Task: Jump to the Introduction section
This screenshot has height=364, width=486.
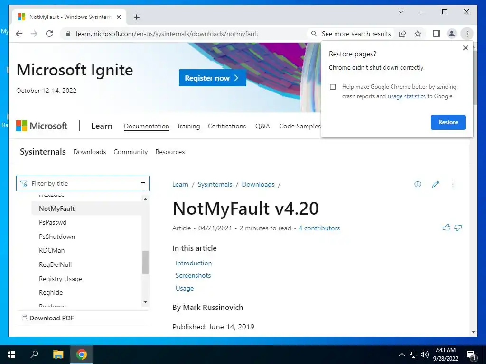Action: pos(194,263)
